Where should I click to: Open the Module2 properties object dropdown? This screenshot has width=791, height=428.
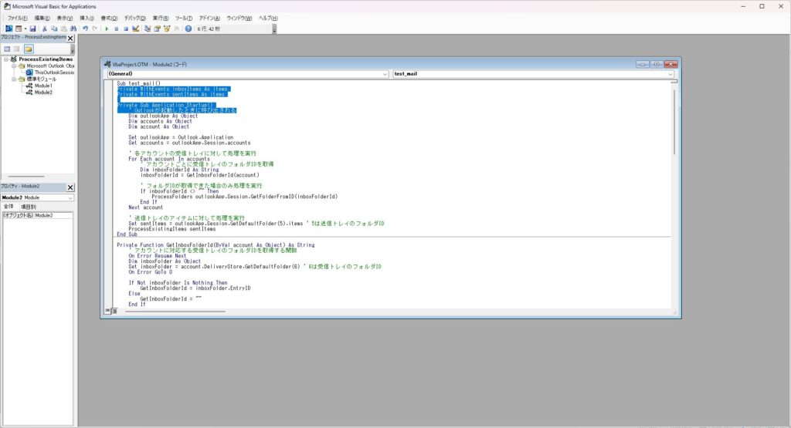pyautogui.click(x=71, y=197)
